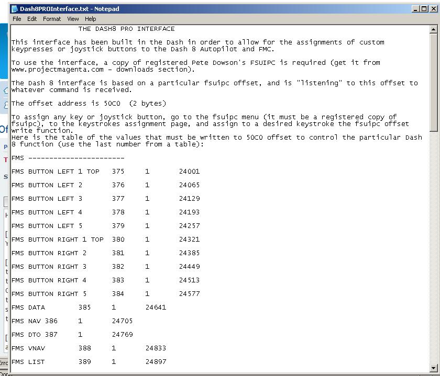440x376 pixels.
Task: Click value 24385 in BUTTON RIGHT 2 row
Action: 190,253
